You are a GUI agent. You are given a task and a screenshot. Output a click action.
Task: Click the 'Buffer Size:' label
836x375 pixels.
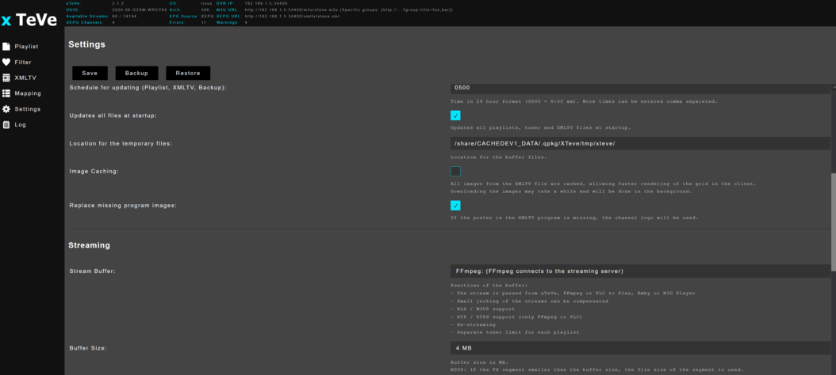pyautogui.click(x=88, y=348)
